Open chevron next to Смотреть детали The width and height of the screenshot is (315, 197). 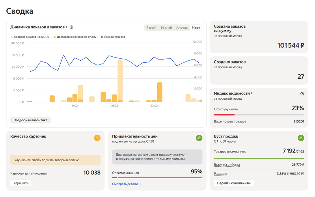[x=140, y=184]
